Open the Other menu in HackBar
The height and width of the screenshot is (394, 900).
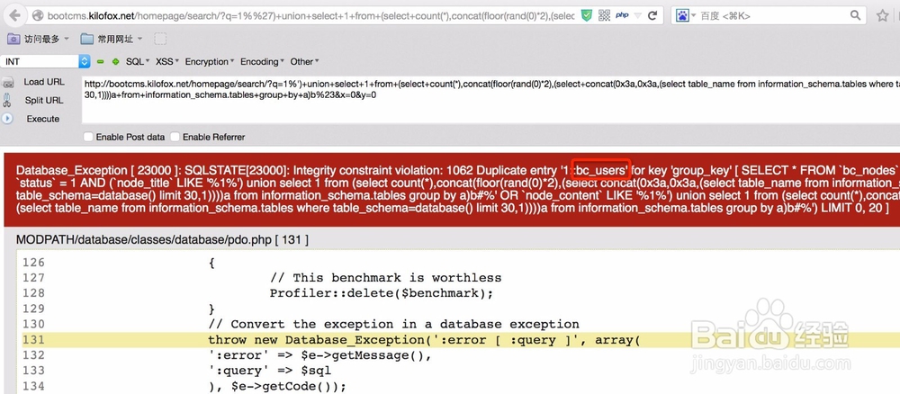point(305,61)
